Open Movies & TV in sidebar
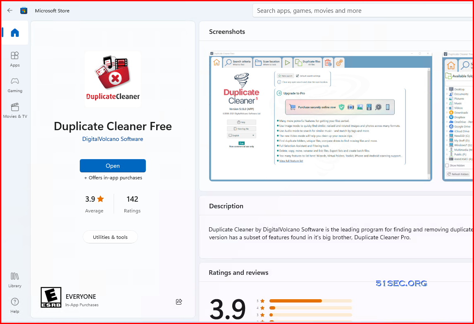 (x=15, y=111)
